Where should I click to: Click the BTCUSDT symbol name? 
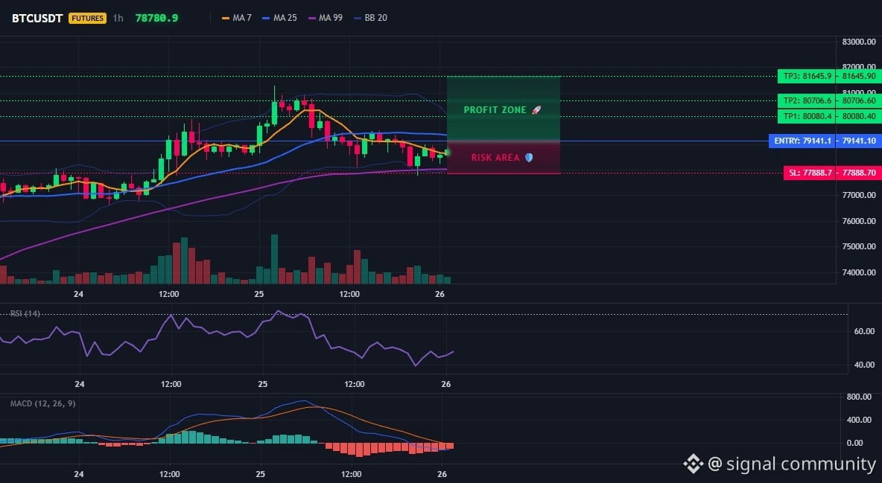[x=37, y=18]
